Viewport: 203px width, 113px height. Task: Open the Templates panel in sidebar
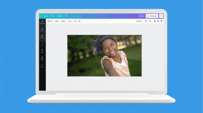pyautogui.click(x=42, y=22)
